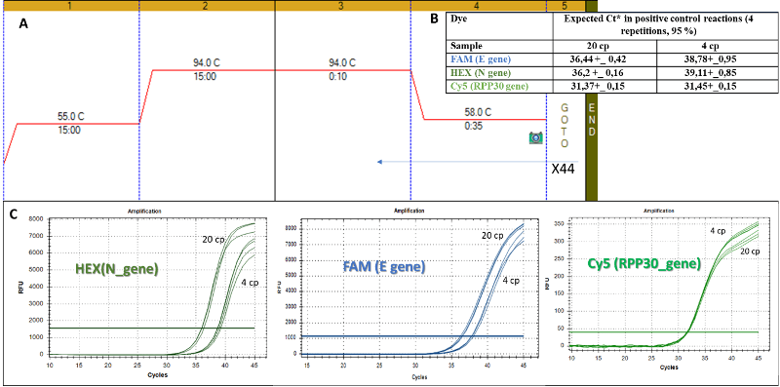Click the vertical GOTO step label
The image size is (780, 387).
point(564,126)
